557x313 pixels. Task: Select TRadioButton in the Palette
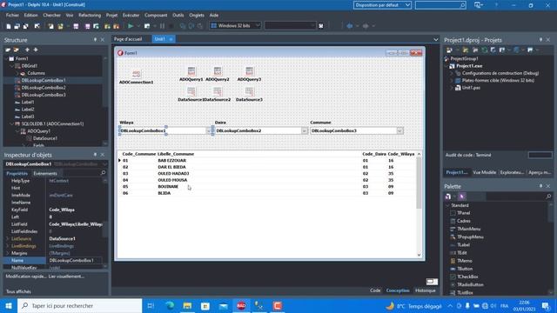[x=470, y=284]
